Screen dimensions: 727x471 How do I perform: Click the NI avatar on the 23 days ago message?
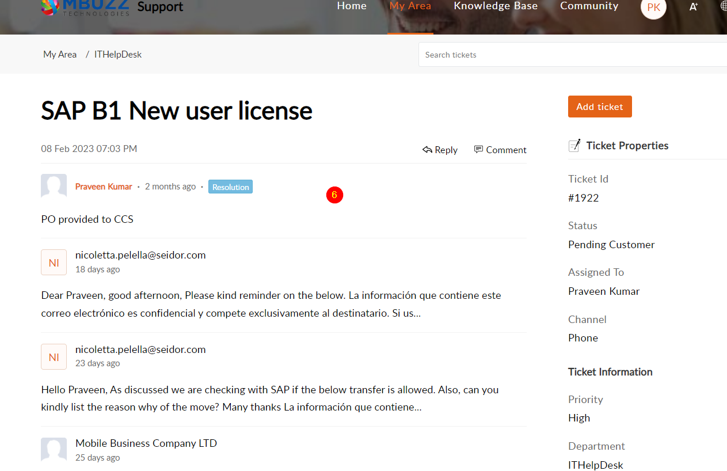[x=54, y=357]
